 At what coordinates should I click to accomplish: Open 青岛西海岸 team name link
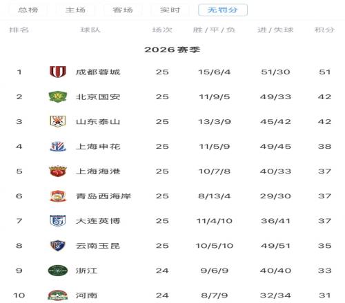pos(103,196)
